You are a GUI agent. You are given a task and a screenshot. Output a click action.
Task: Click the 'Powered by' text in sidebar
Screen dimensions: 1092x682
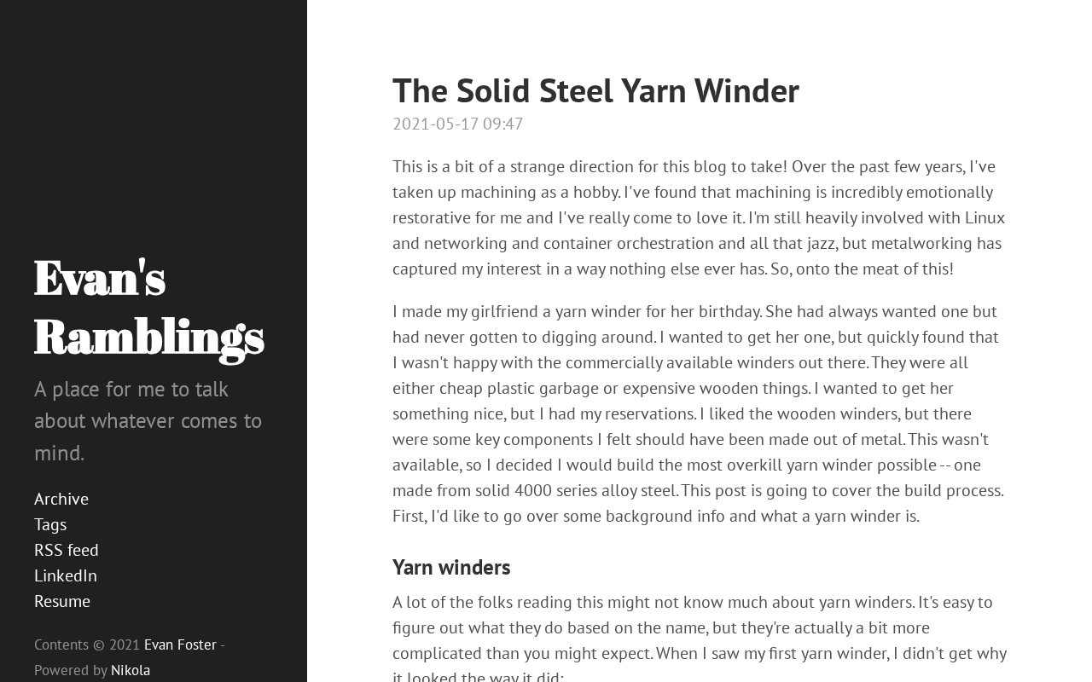click(71, 670)
